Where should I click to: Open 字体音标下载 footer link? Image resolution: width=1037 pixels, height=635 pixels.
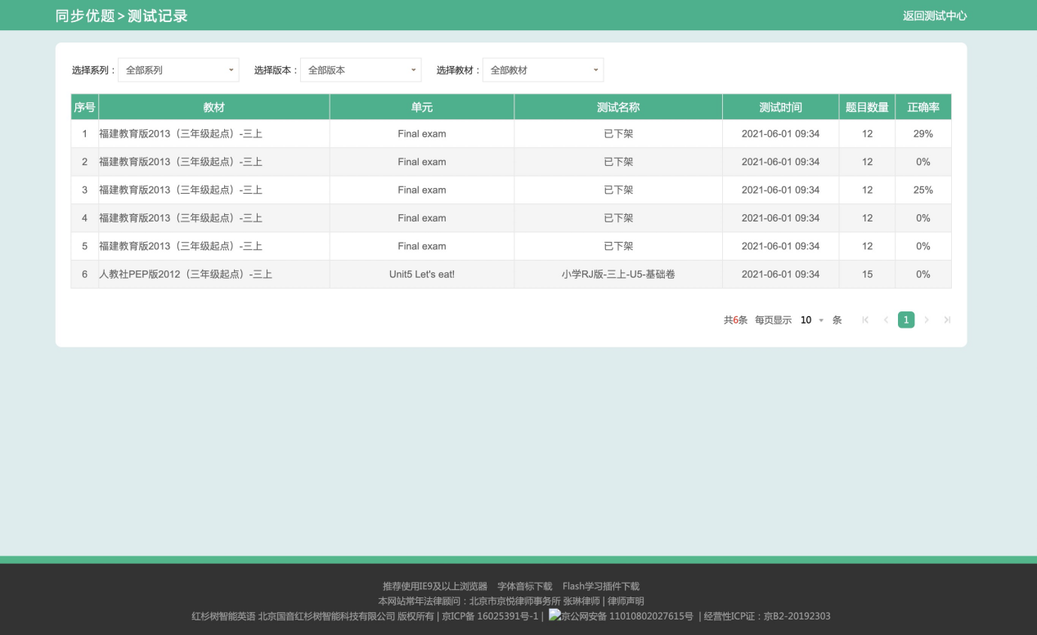click(x=525, y=587)
